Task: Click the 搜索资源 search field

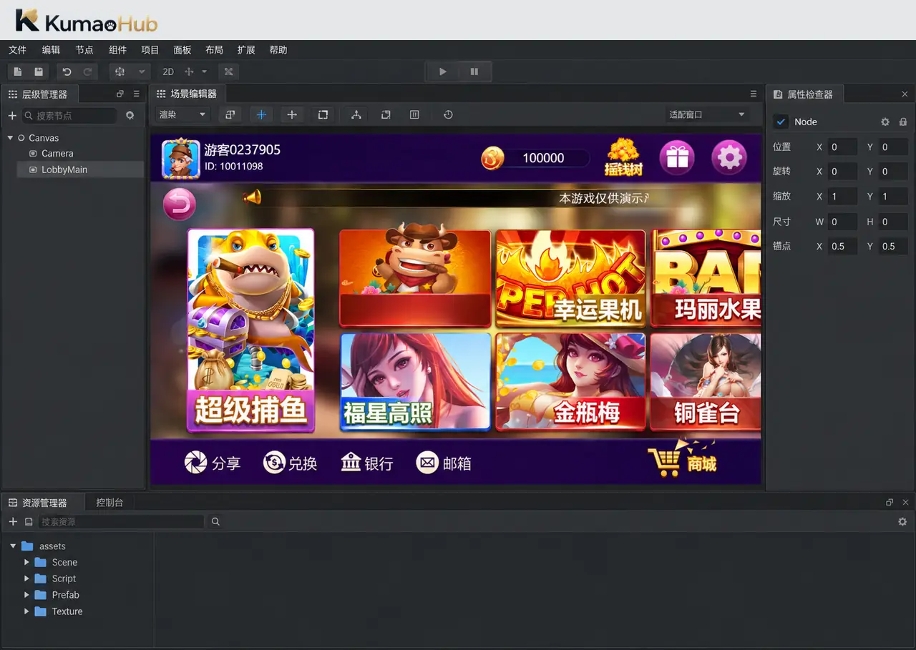Action: (121, 522)
